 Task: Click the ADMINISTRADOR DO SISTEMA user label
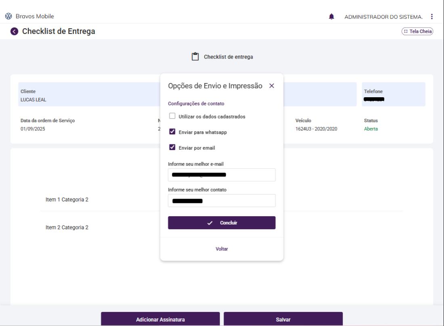tap(383, 17)
